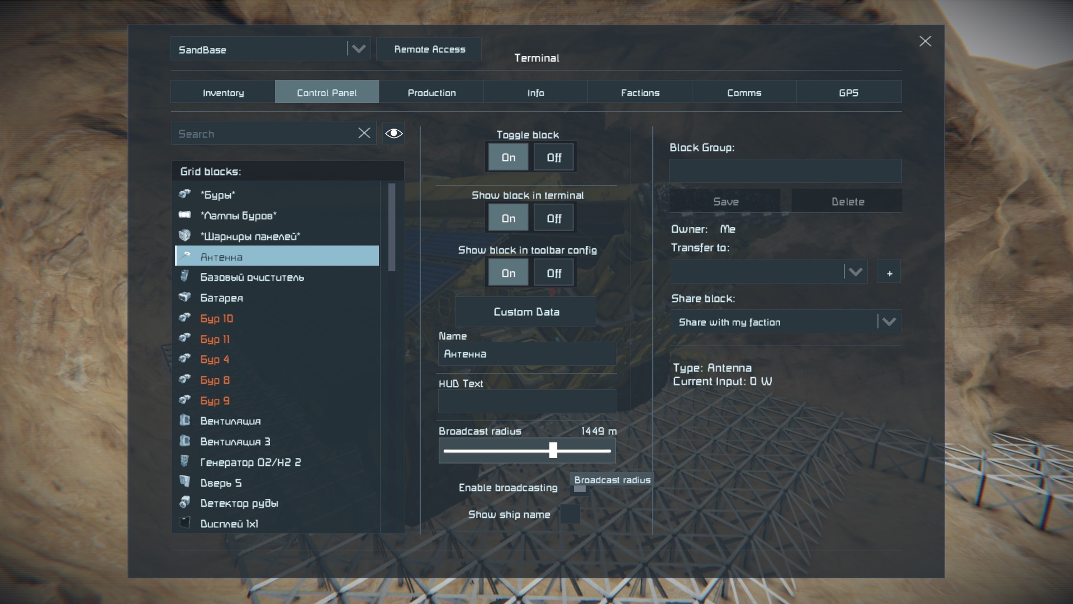Image resolution: width=1073 pixels, height=604 pixels.
Task: Click the hinge icon next to *Шарниры панелей*
Action: pyautogui.click(x=185, y=235)
